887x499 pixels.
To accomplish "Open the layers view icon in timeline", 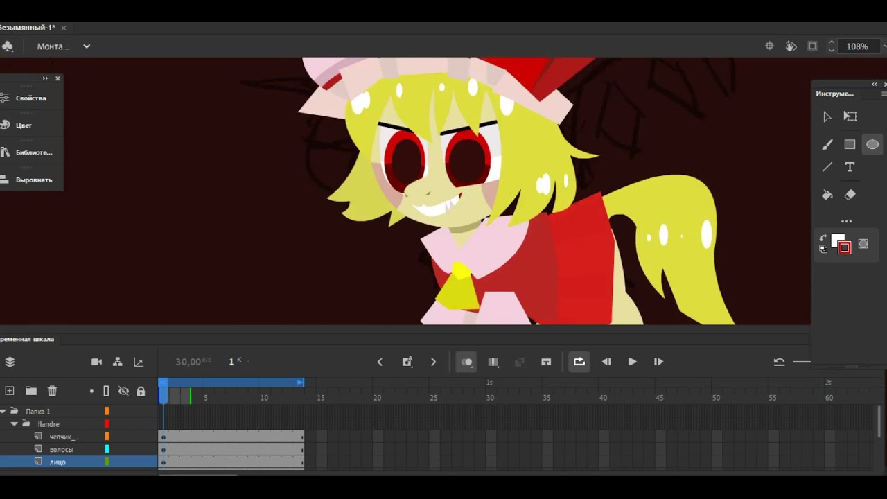I will (10, 362).
